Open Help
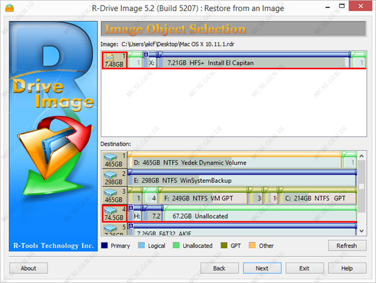 pyautogui.click(x=347, y=268)
